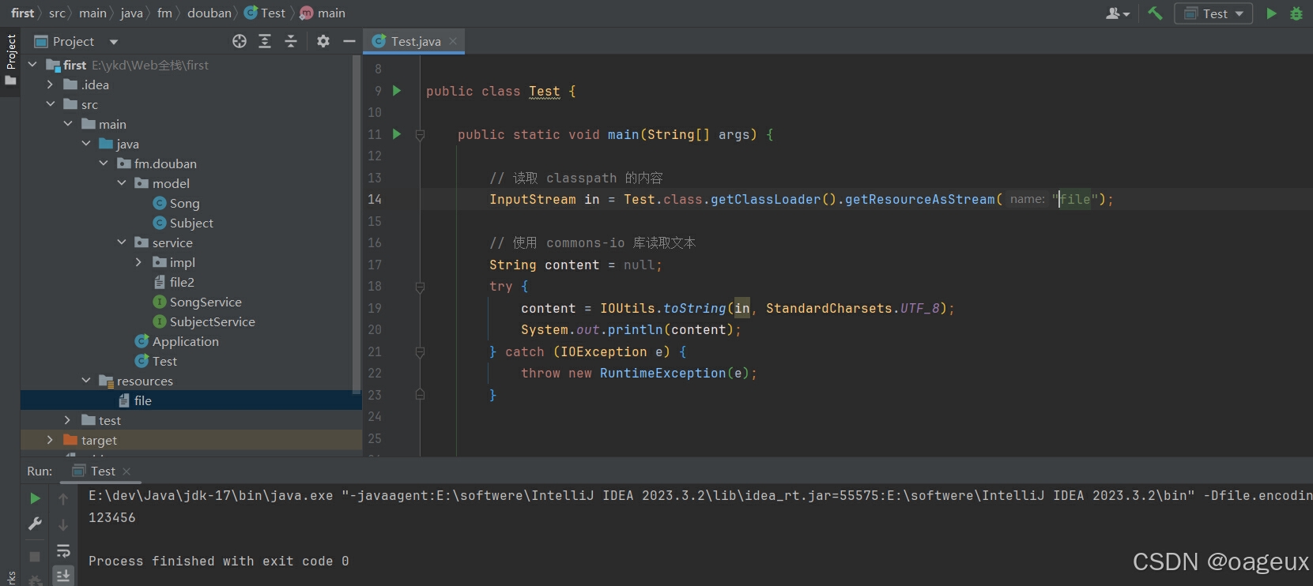Click the Test class breadcrumb

[x=265, y=13]
